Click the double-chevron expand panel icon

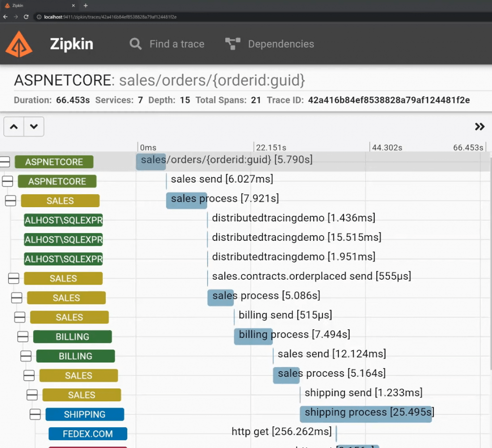[x=480, y=126]
